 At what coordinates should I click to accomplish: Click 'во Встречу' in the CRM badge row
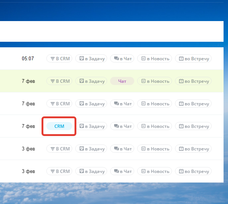pos(193,126)
